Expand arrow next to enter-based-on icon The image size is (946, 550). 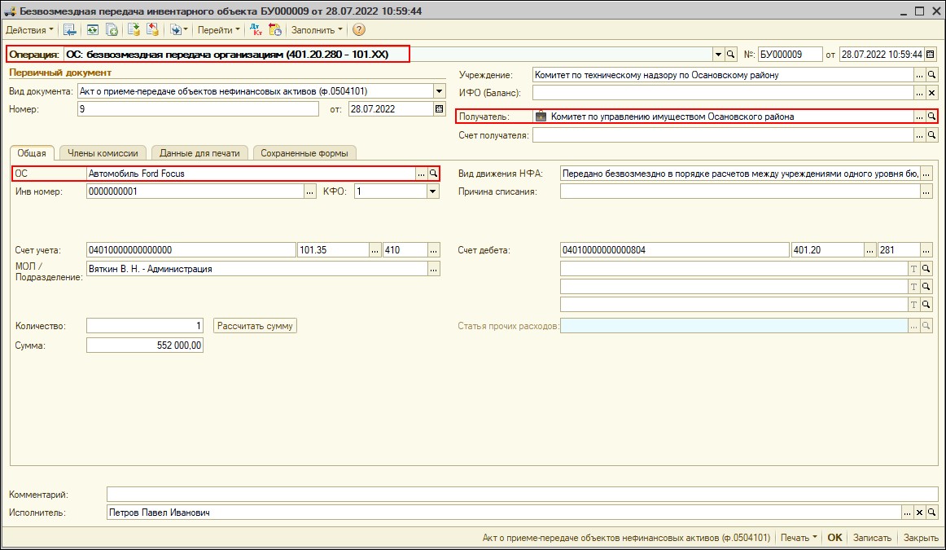(186, 29)
